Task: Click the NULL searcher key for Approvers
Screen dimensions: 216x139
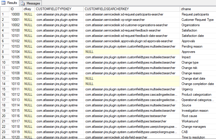Action: (132, 52)
